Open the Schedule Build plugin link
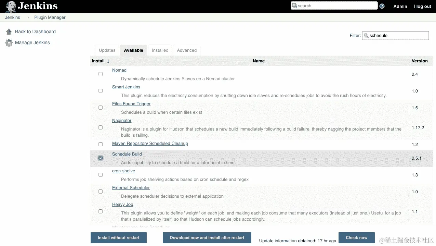 point(127,154)
